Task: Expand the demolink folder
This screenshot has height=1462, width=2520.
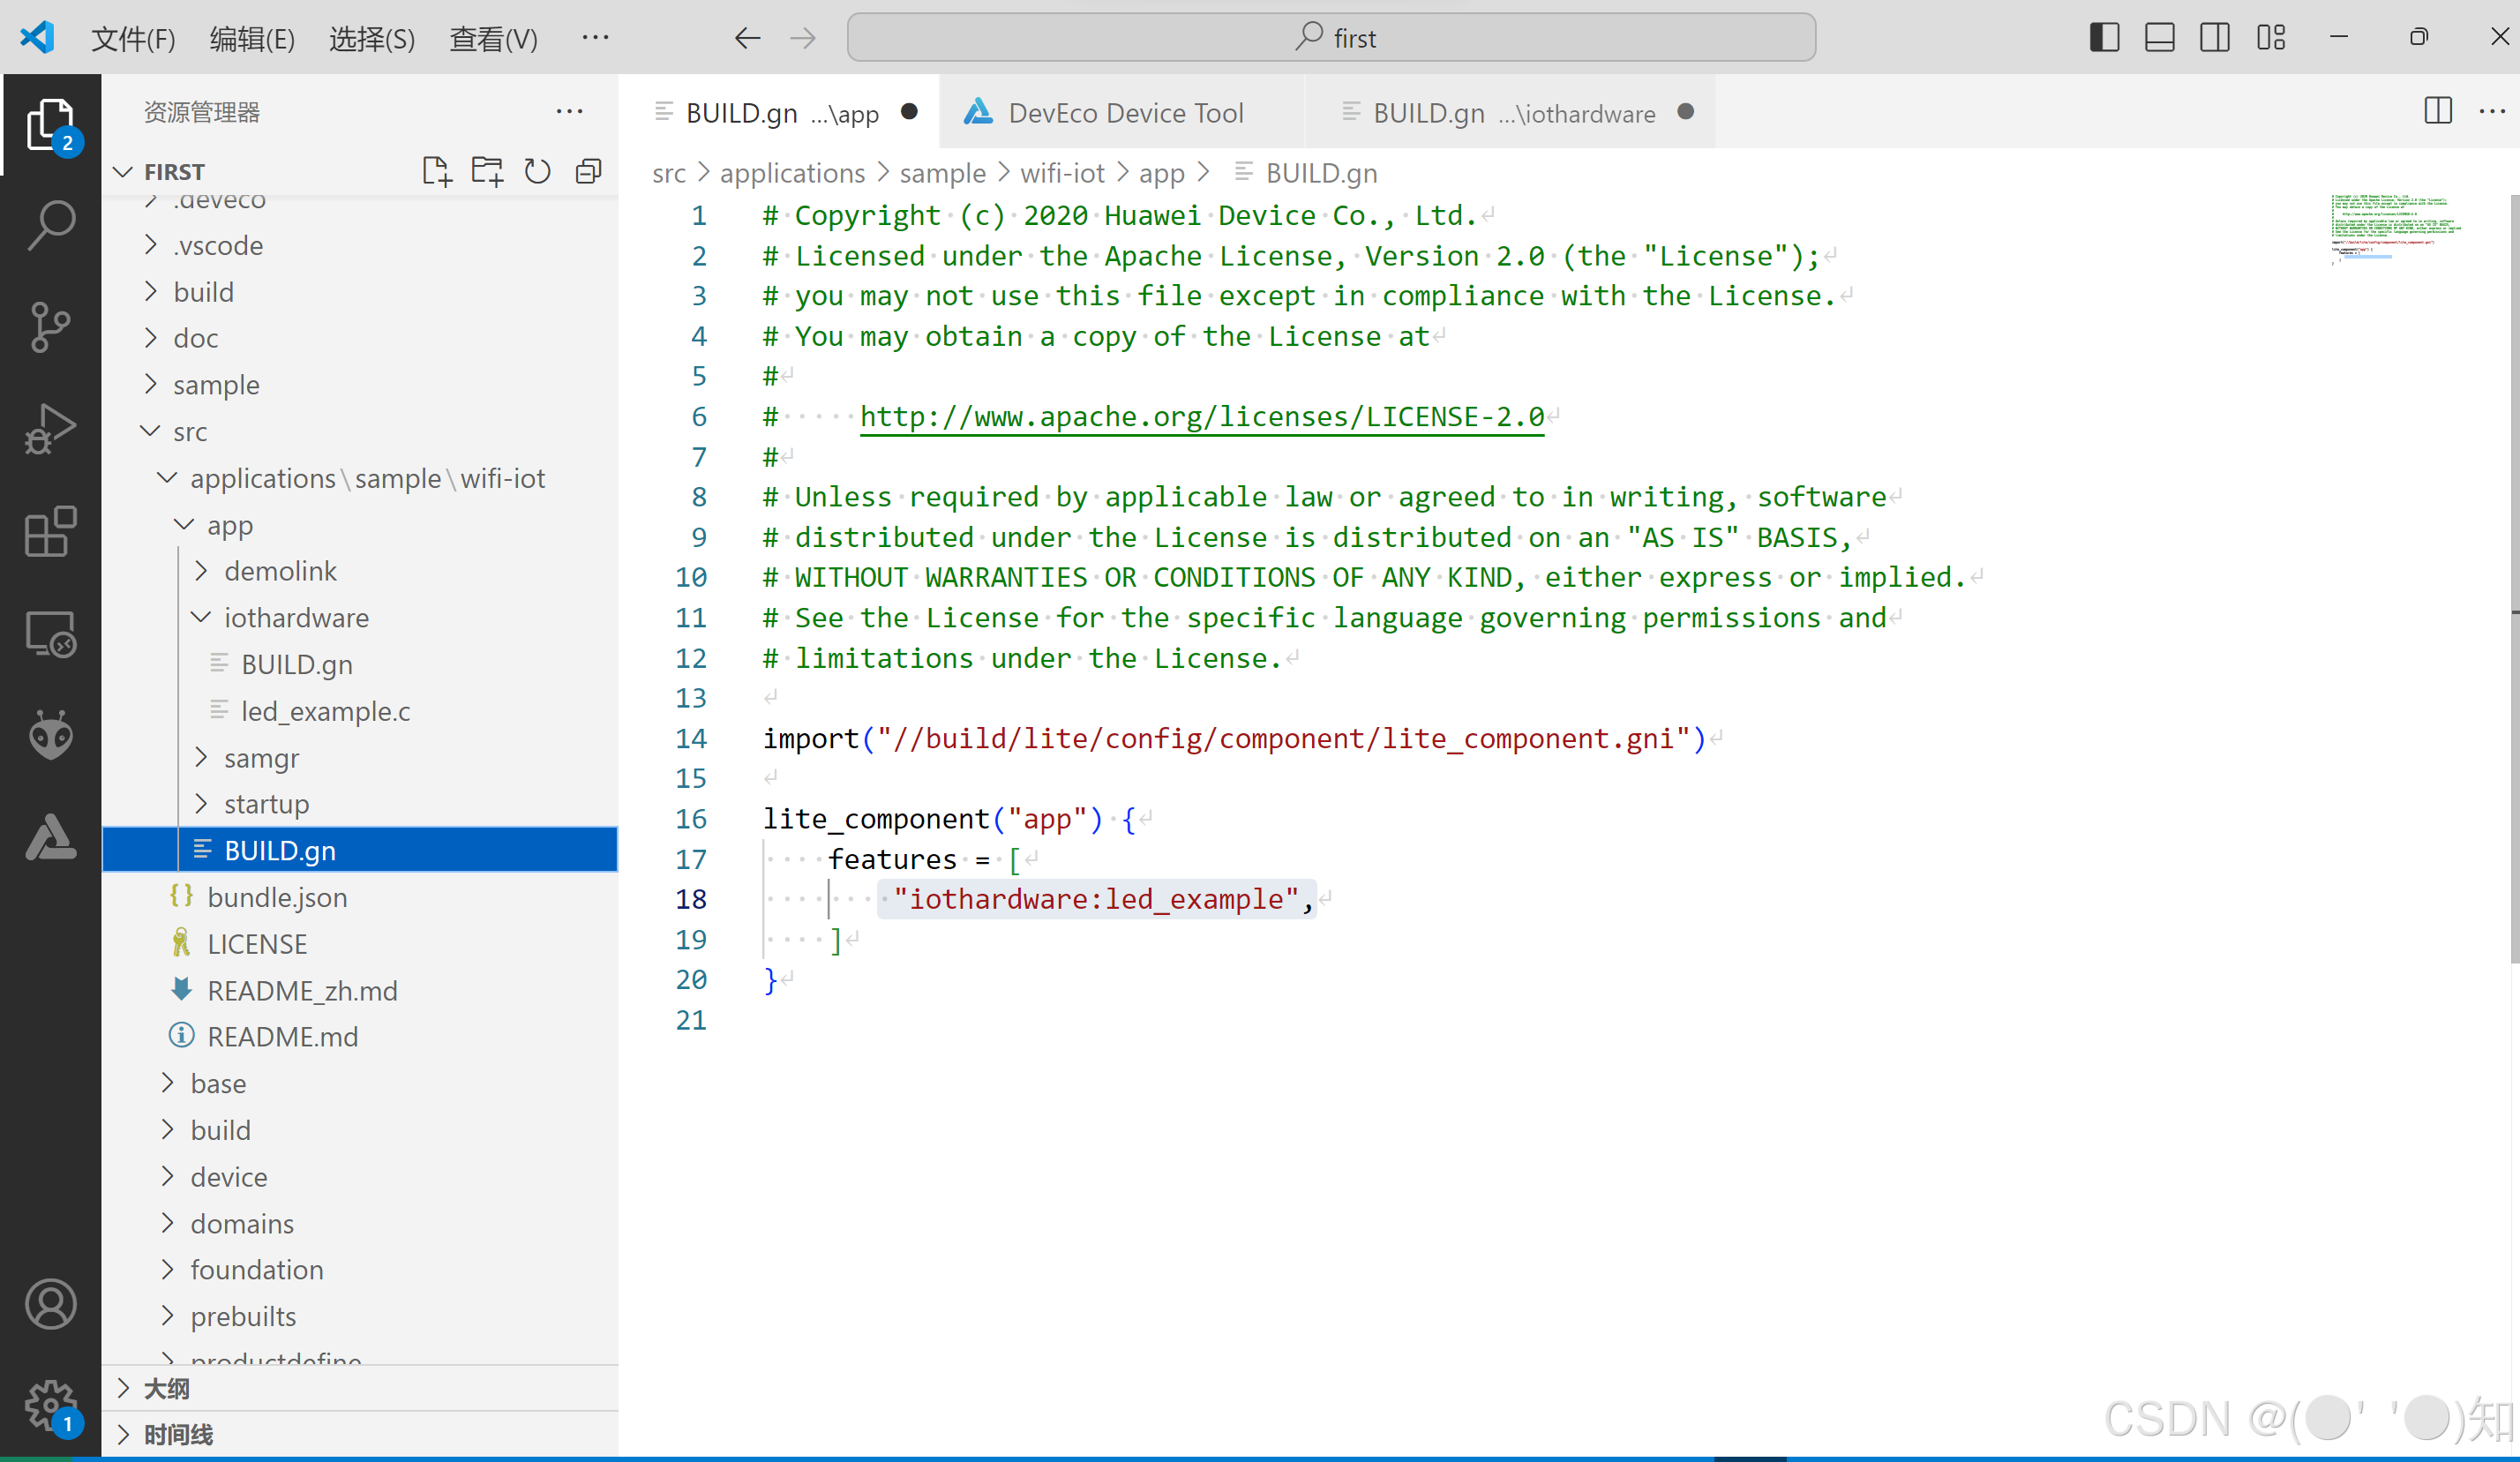Action: click(280, 571)
